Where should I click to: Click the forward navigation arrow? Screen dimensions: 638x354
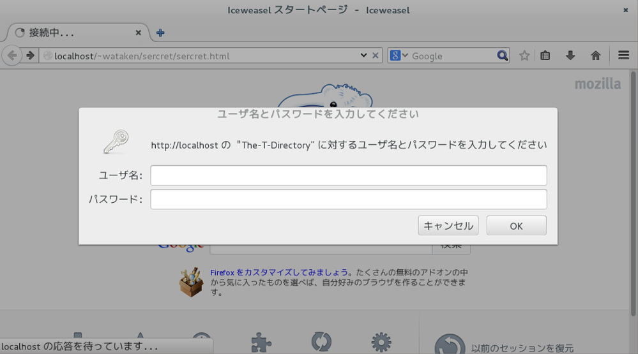click(30, 55)
